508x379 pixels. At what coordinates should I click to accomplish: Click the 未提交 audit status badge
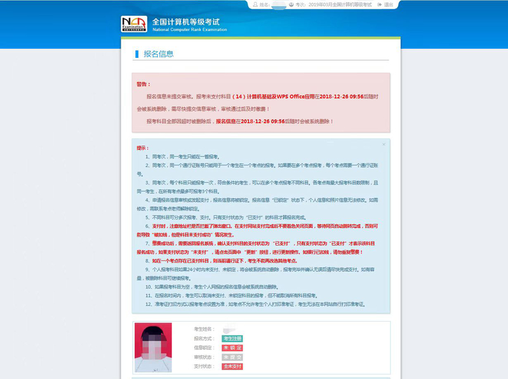(232, 357)
